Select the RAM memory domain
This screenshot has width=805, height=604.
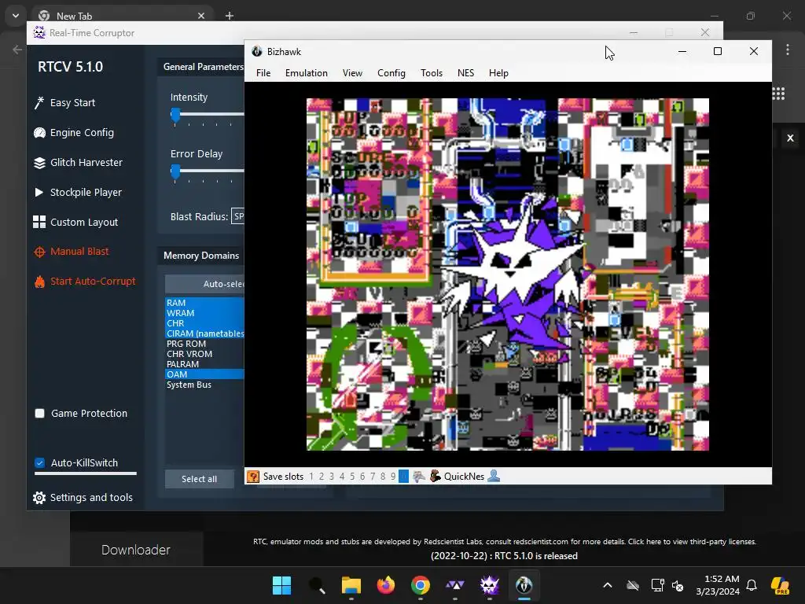pyautogui.click(x=204, y=303)
